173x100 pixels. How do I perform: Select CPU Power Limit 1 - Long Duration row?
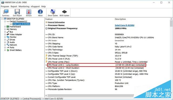pyautogui.click(x=108, y=65)
